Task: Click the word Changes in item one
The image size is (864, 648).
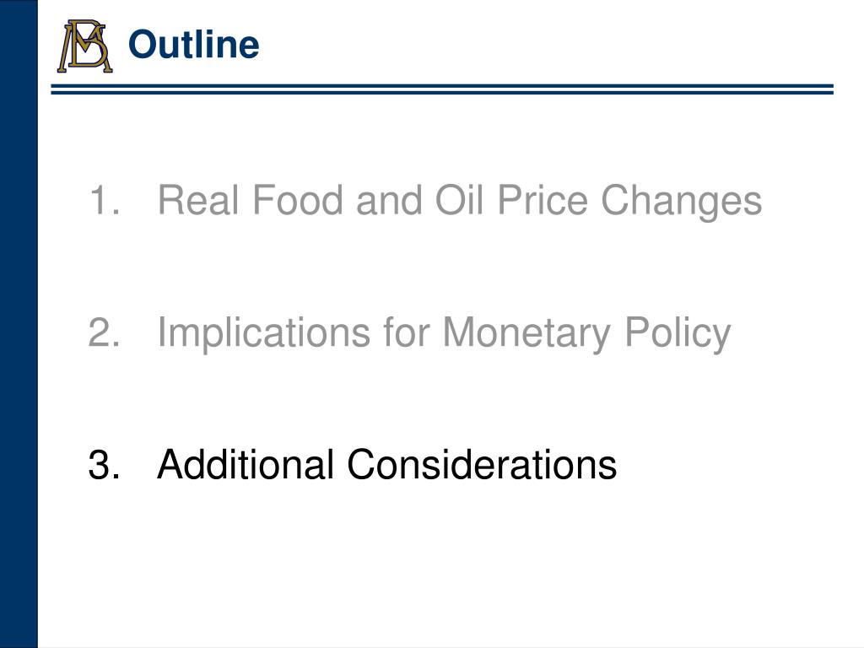Action: click(681, 202)
